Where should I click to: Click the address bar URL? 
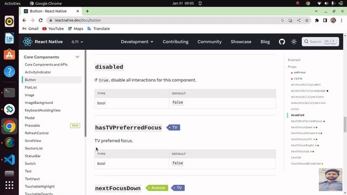(x=78, y=20)
